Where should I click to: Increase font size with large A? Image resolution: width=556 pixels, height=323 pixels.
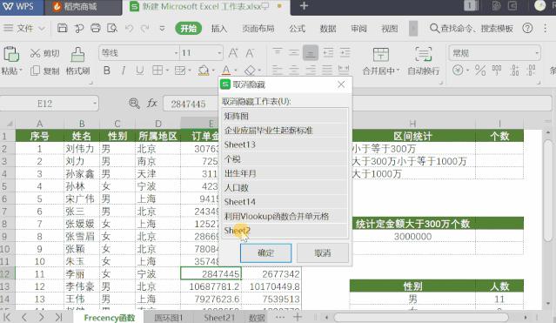233,53
